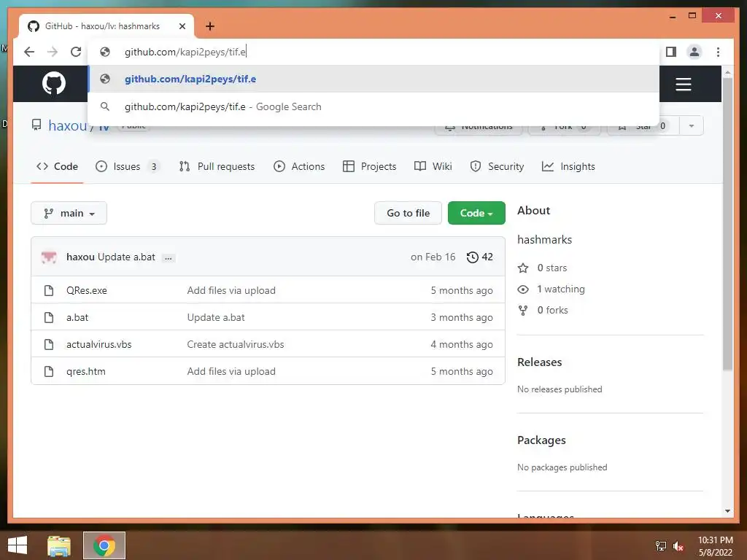The width and height of the screenshot is (747, 560).
Task: Open the Packages section heading
Action: tap(541, 440)
